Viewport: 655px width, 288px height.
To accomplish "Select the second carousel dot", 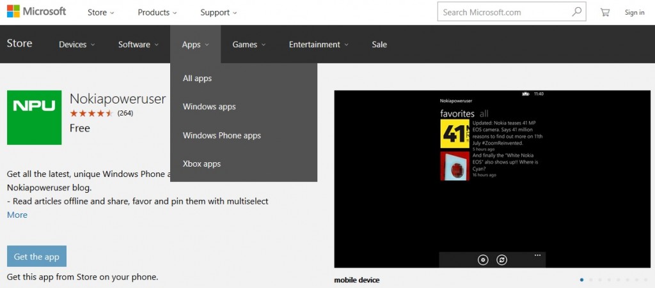I will (591, 280).
